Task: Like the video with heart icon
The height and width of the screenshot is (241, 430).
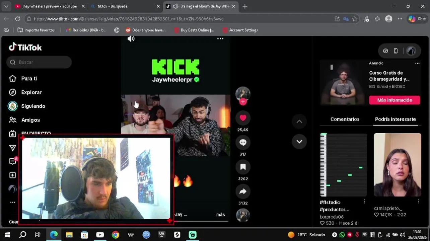Action: point(243,118)
